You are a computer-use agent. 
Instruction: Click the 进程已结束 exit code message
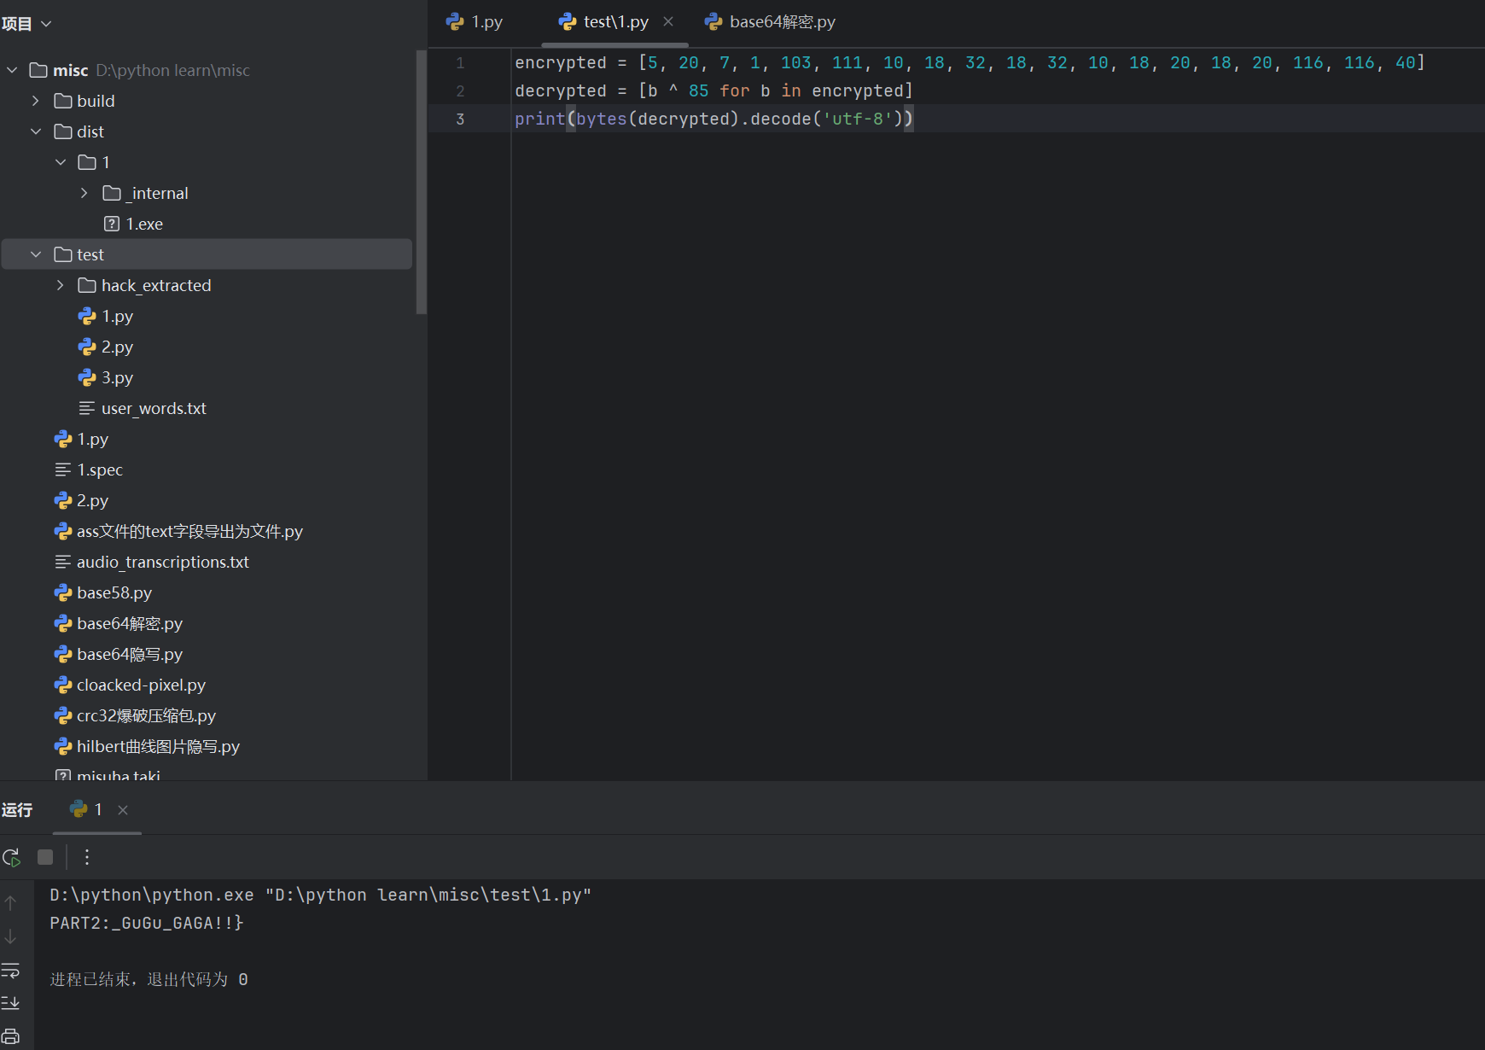[148, 979]
